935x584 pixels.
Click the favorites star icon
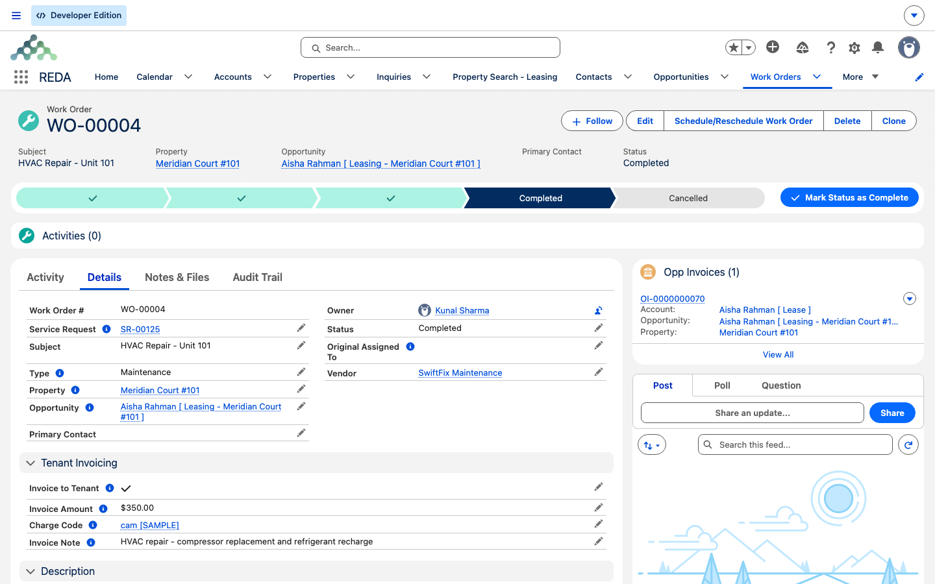point(734,47)
